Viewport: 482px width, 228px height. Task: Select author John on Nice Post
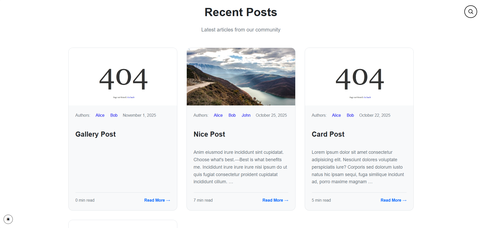tap(246, 115)
